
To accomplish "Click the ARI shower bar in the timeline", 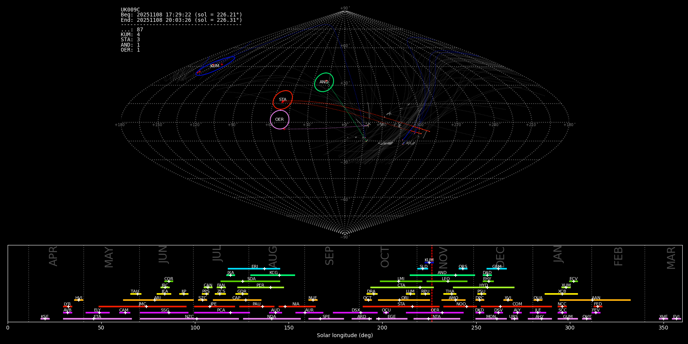I will (x=158, y=300).
